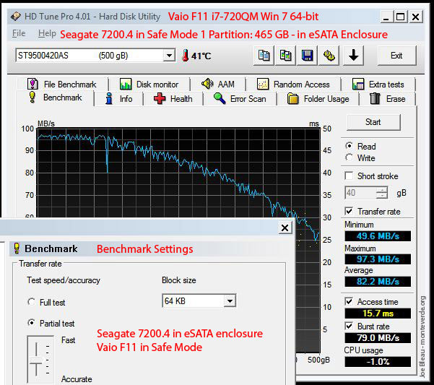The width and height of the screenshot is (434, 385).
Task: Click the Fast/Accurate test speed slider
Action: pos(36,359)
